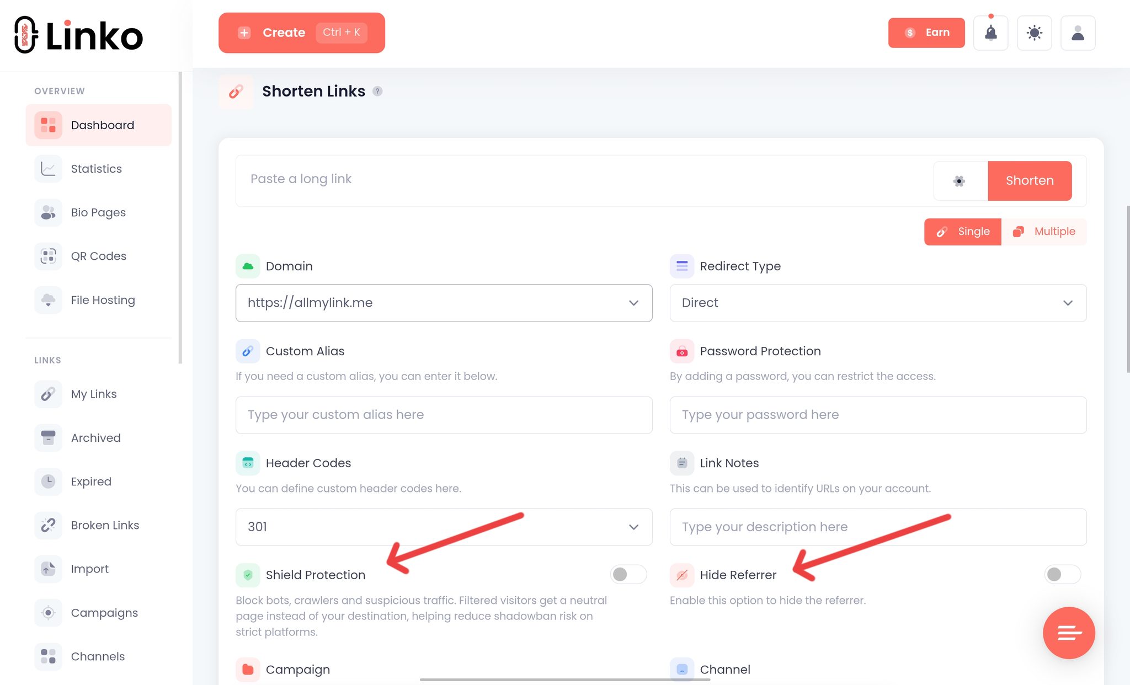Click the Import upload icon
1130x685 pixels.
pos(48,569)
